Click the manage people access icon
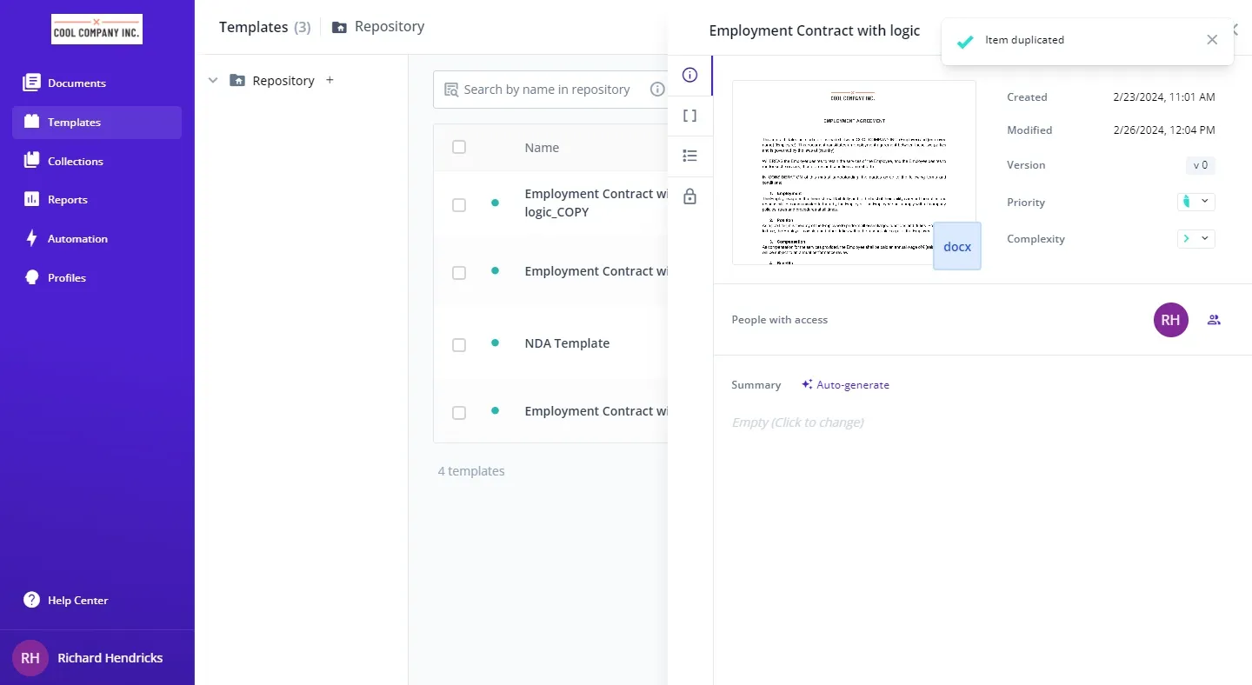 [1214, 320]
